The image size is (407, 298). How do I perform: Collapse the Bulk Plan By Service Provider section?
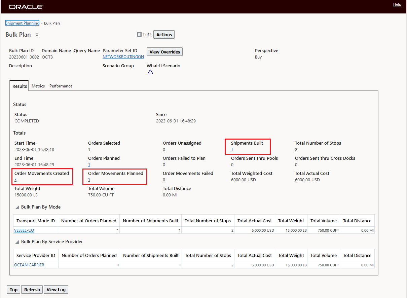point(17,242)
